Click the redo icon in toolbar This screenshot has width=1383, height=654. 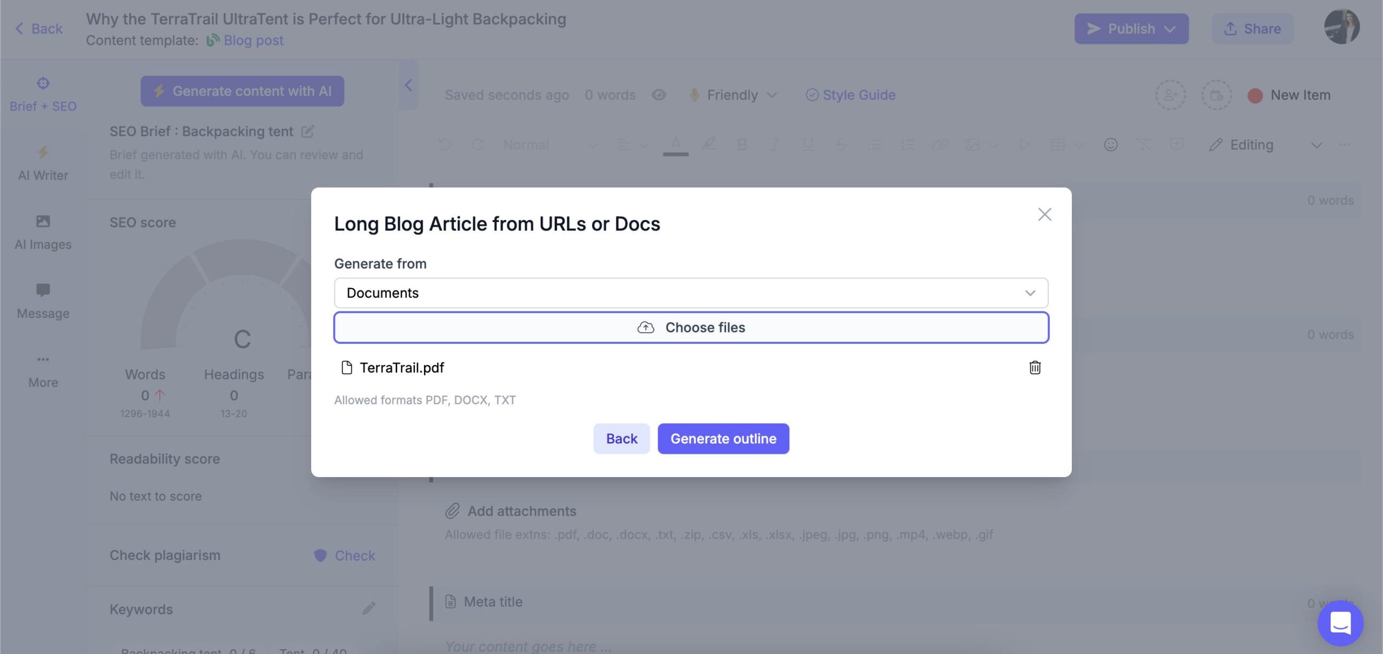point(478,145)
